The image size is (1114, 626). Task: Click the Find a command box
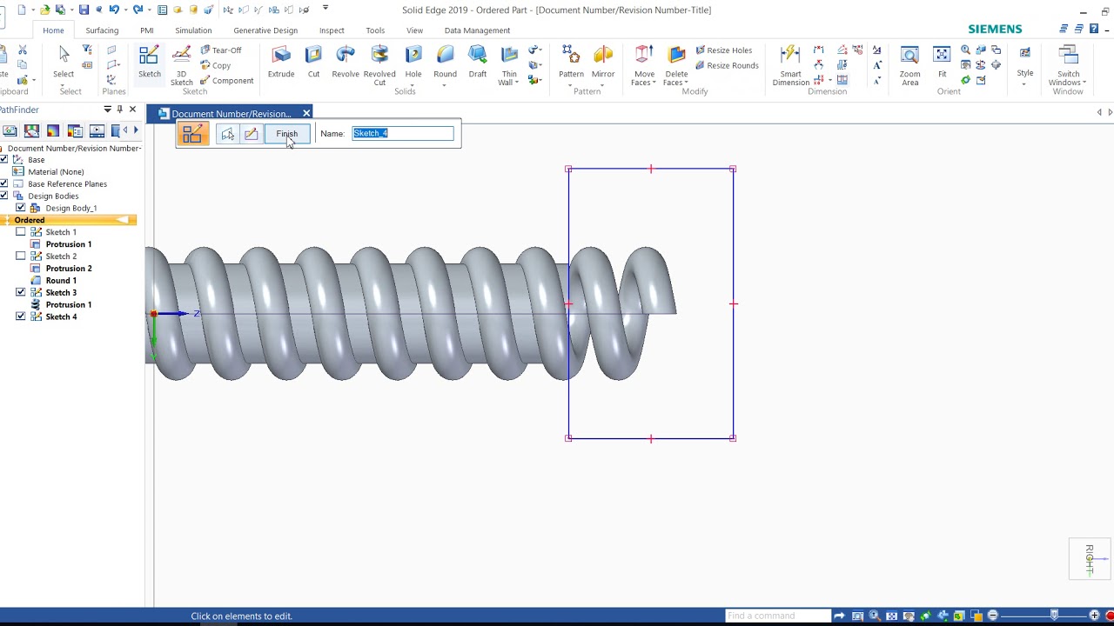point(778,616)
